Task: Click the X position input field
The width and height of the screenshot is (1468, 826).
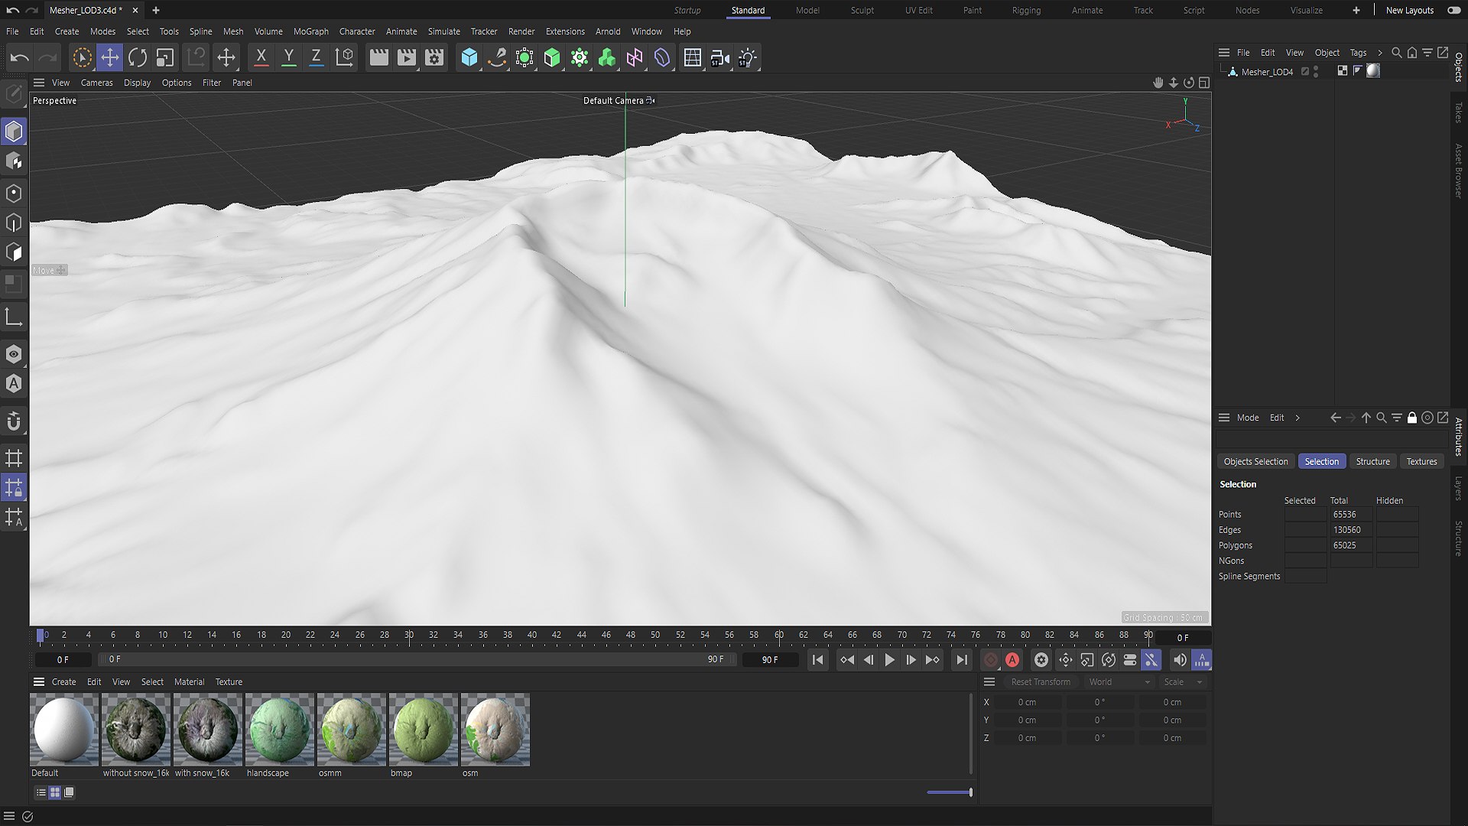Action: (x=1027, y=702)
